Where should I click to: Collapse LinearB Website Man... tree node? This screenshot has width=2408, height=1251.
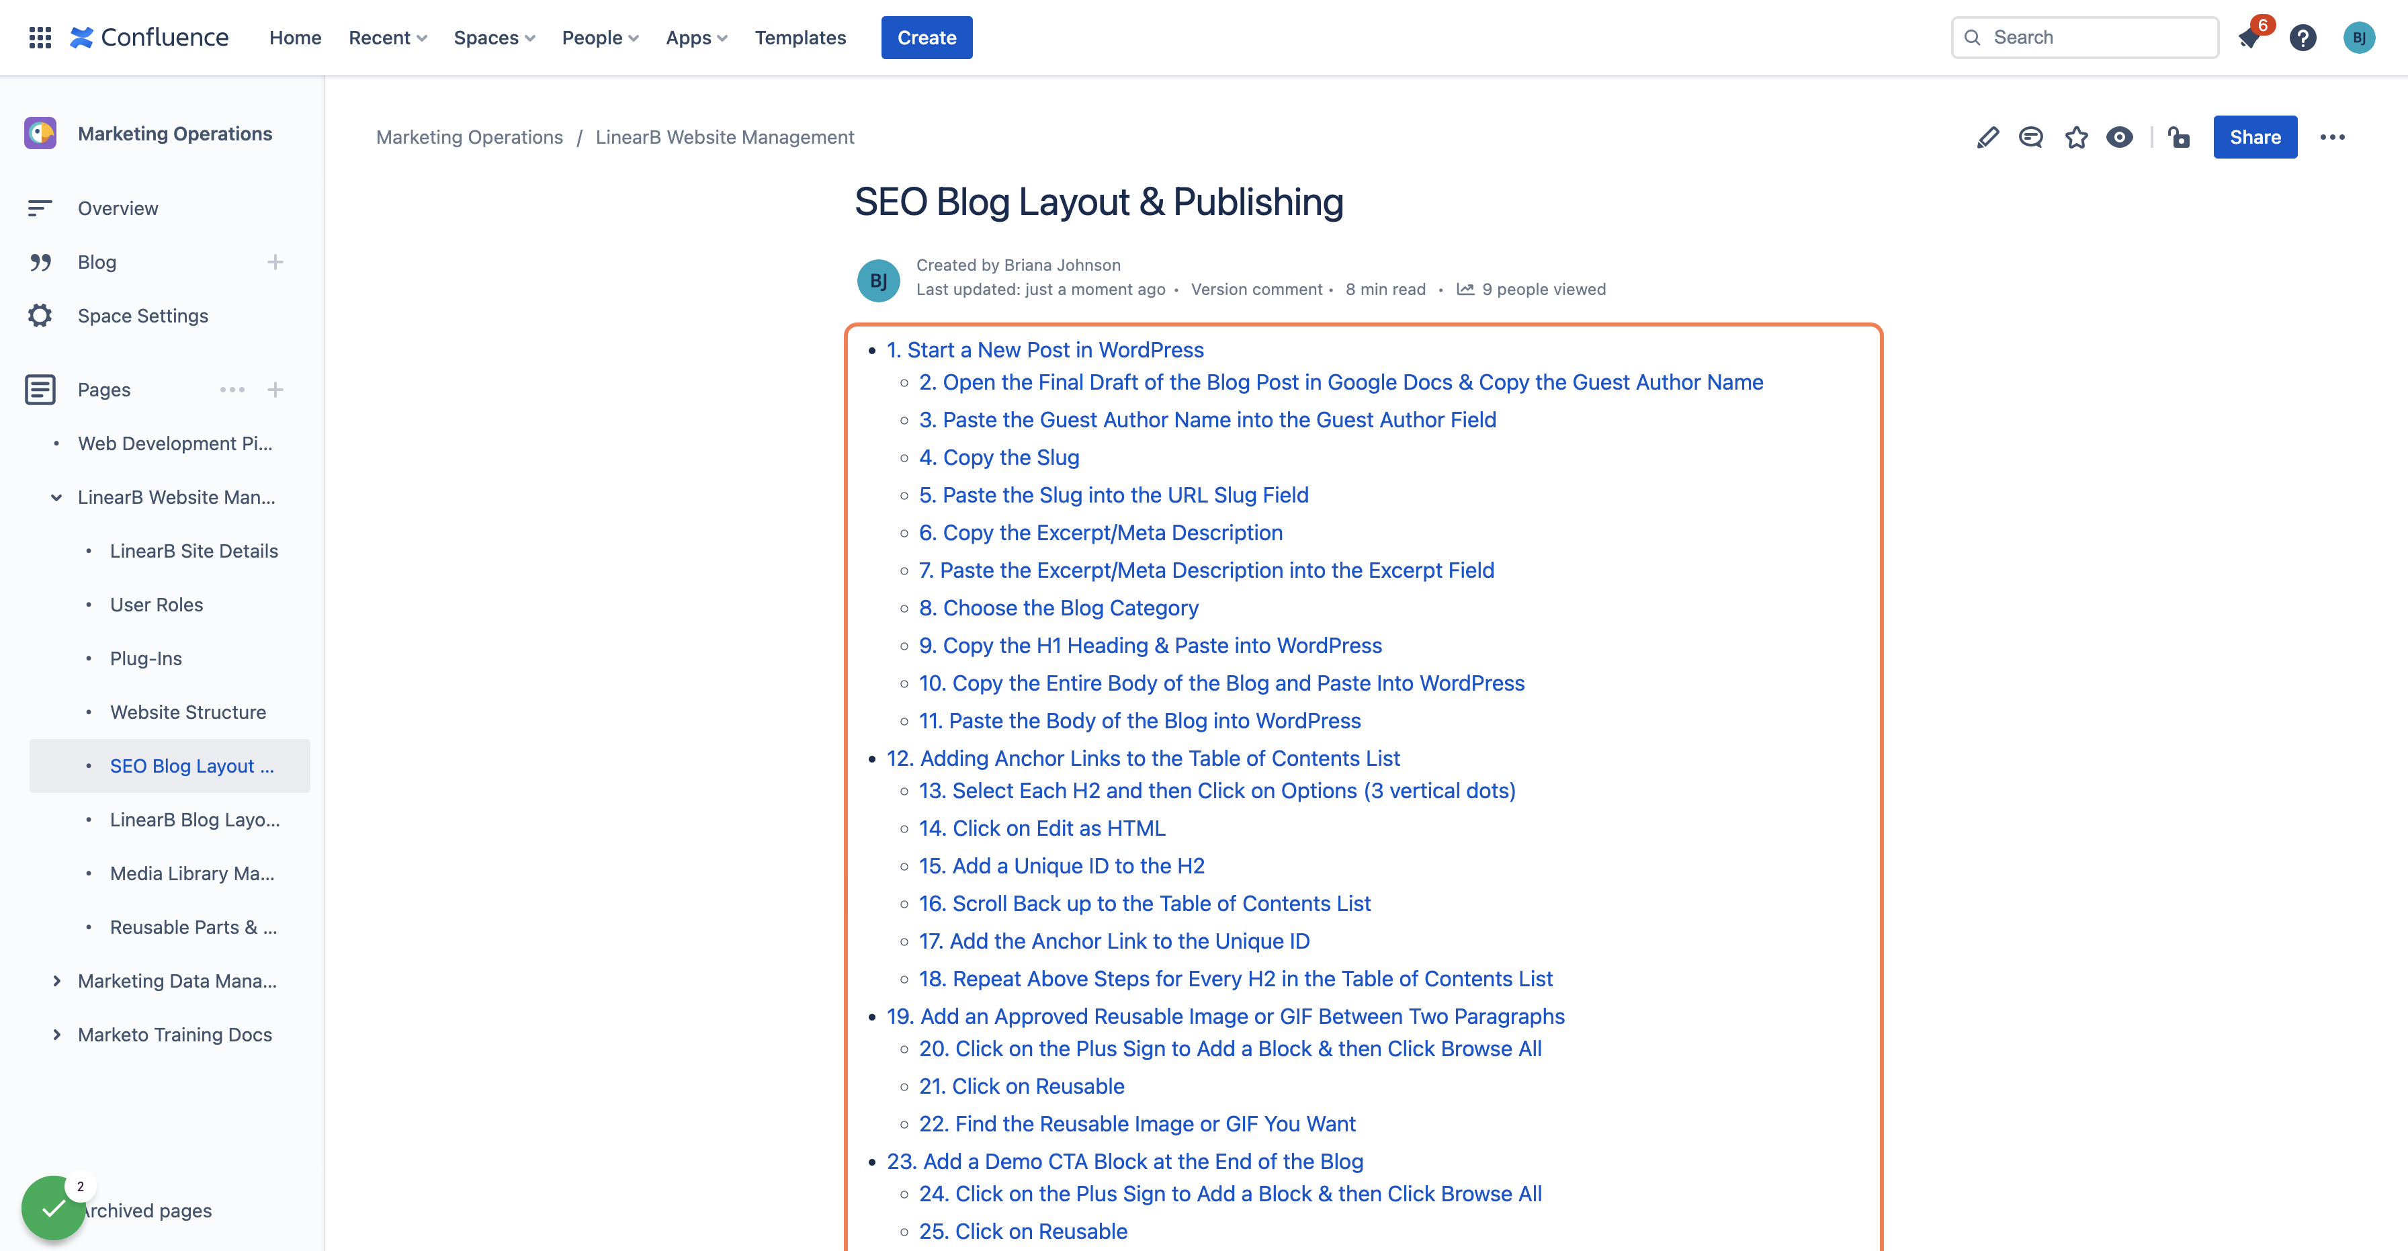56,497
